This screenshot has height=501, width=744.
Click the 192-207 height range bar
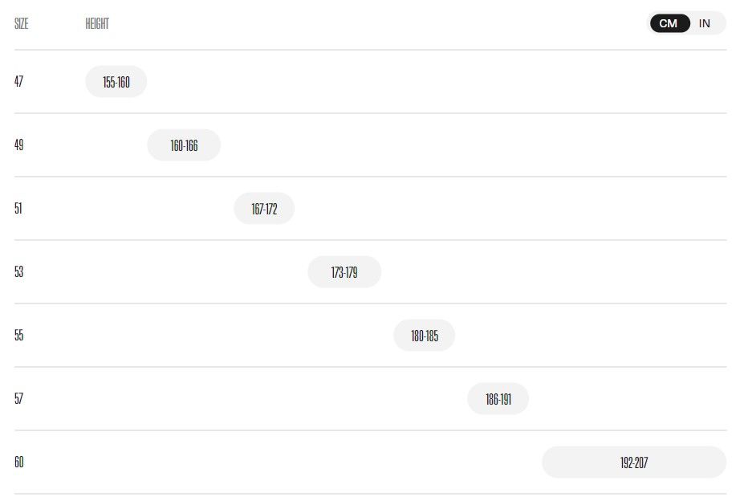[634, 462]
